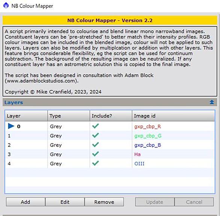Click the NB Colour Mapper app icon

[x=6, y=6]
